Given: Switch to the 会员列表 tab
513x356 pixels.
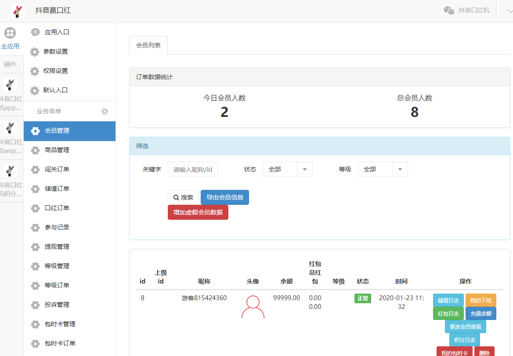Looking at the screenshot, I should coord(148,45).
